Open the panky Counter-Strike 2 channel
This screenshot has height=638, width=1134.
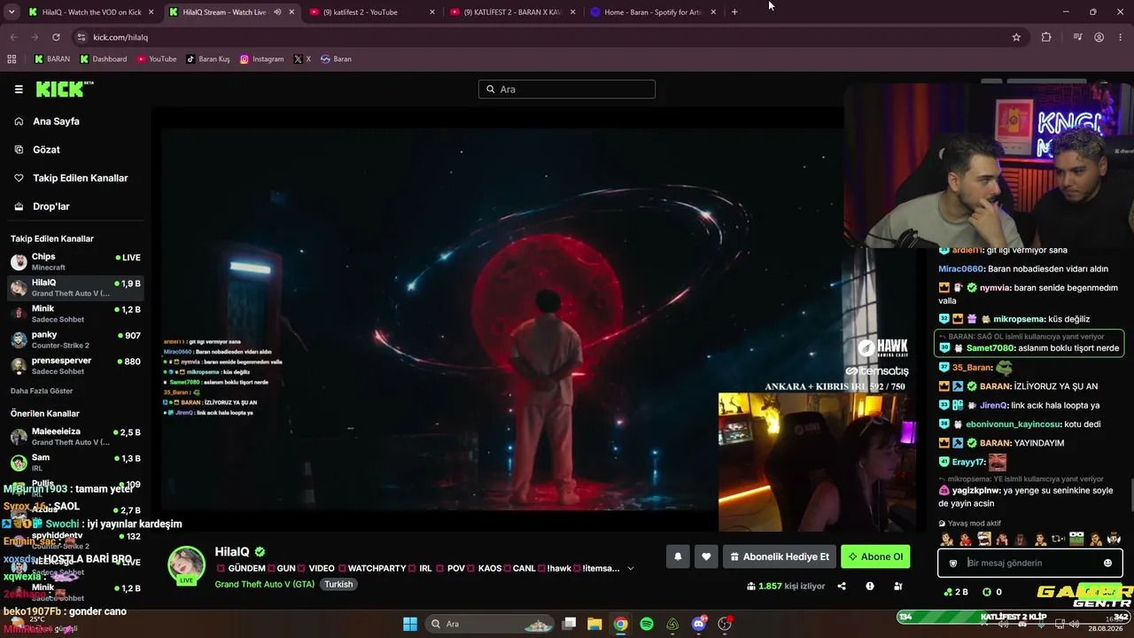[75, 339]
